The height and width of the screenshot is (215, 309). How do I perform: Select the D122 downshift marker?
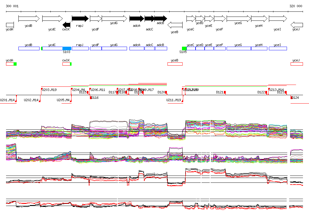[x=266, y=92]
